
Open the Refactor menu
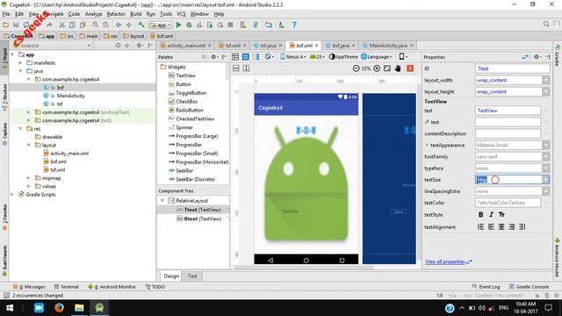pos(116,14)
